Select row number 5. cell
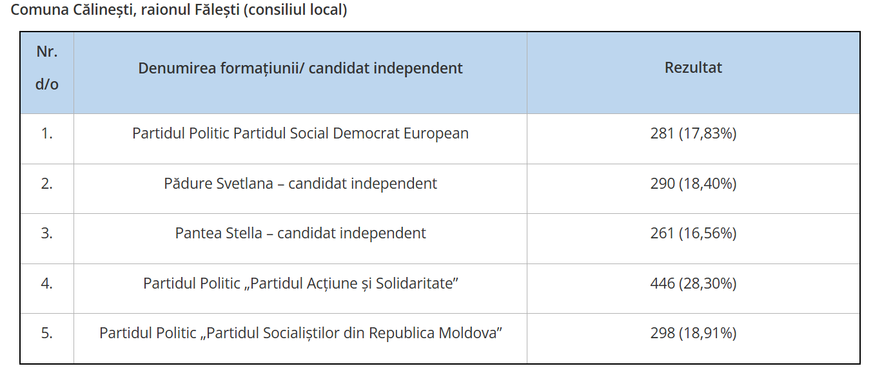This screenshot has width=873, height=373. click(46, 333)
